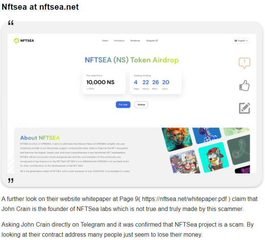The image size is (265, 240).
Task: Select the red-cap dog NFT thumbnail
Action: pyautogui.click(x=213, y=157)
